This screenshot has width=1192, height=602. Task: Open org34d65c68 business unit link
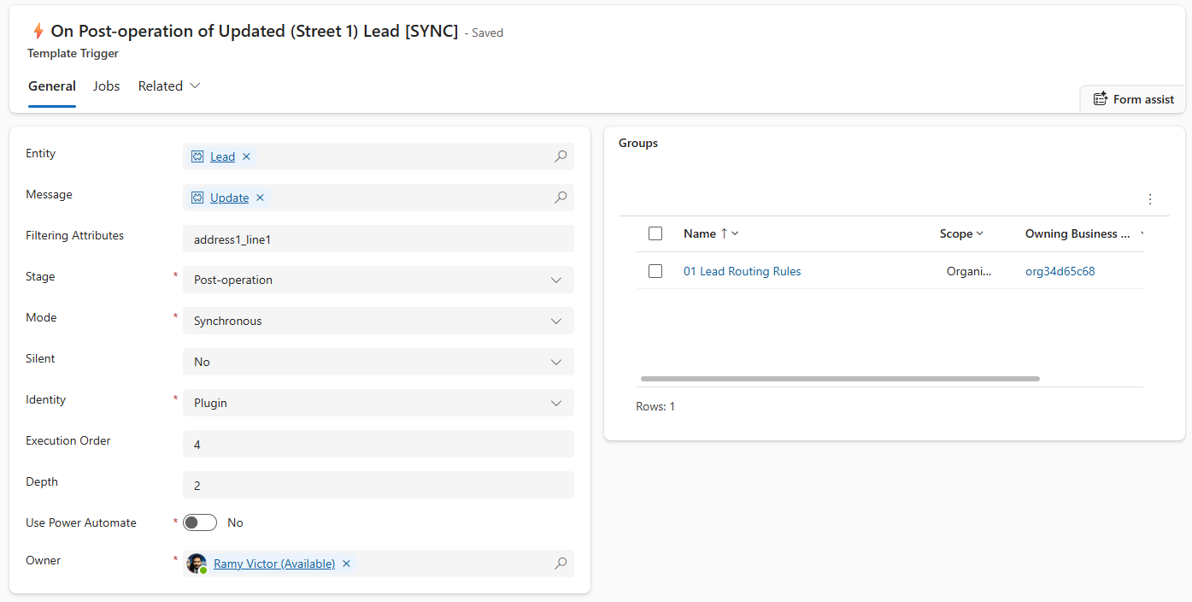pyautogui.click(x=1060, y=271)
